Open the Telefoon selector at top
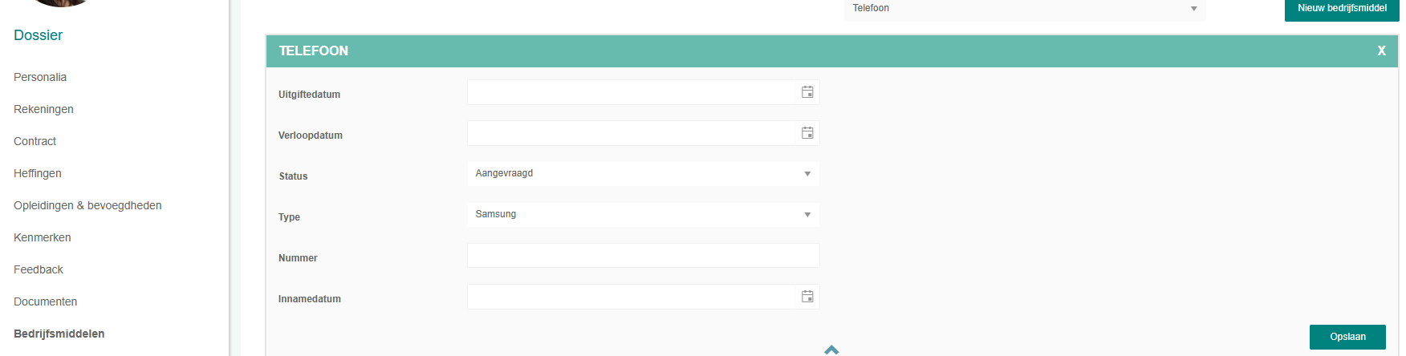The image size is (1406, 356). click(x=1024, y=9)
